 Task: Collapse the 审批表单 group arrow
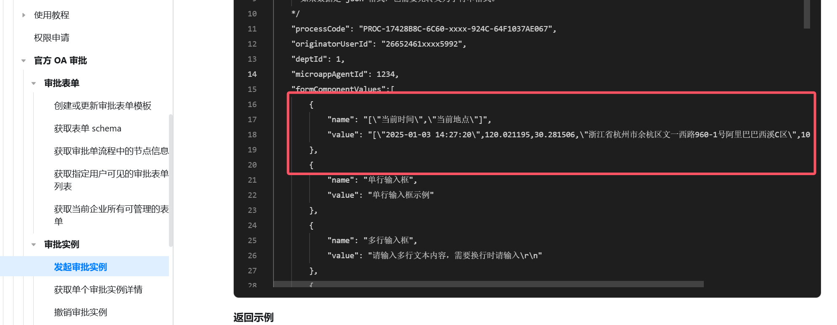[34, 83]
